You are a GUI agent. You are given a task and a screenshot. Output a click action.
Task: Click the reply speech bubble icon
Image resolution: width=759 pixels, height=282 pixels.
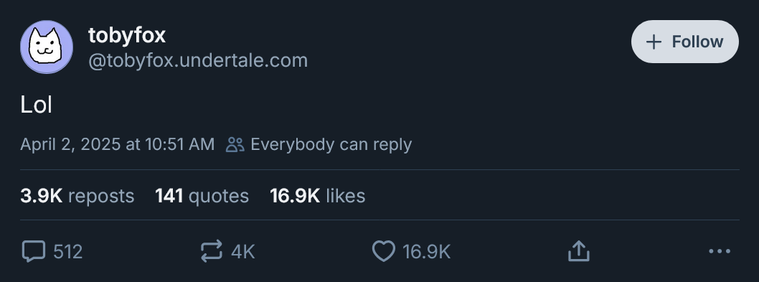tap(34, 251)
